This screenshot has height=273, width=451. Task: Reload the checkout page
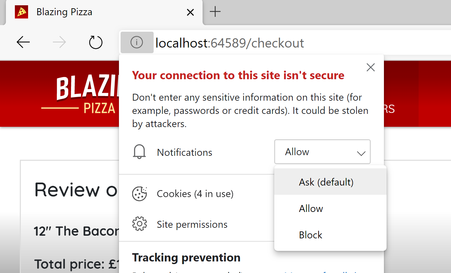point(95,42)
